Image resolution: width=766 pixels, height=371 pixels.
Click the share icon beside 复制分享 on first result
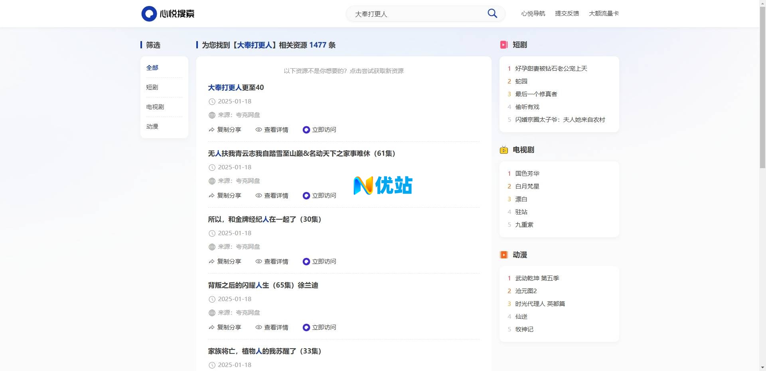point(211,130)
